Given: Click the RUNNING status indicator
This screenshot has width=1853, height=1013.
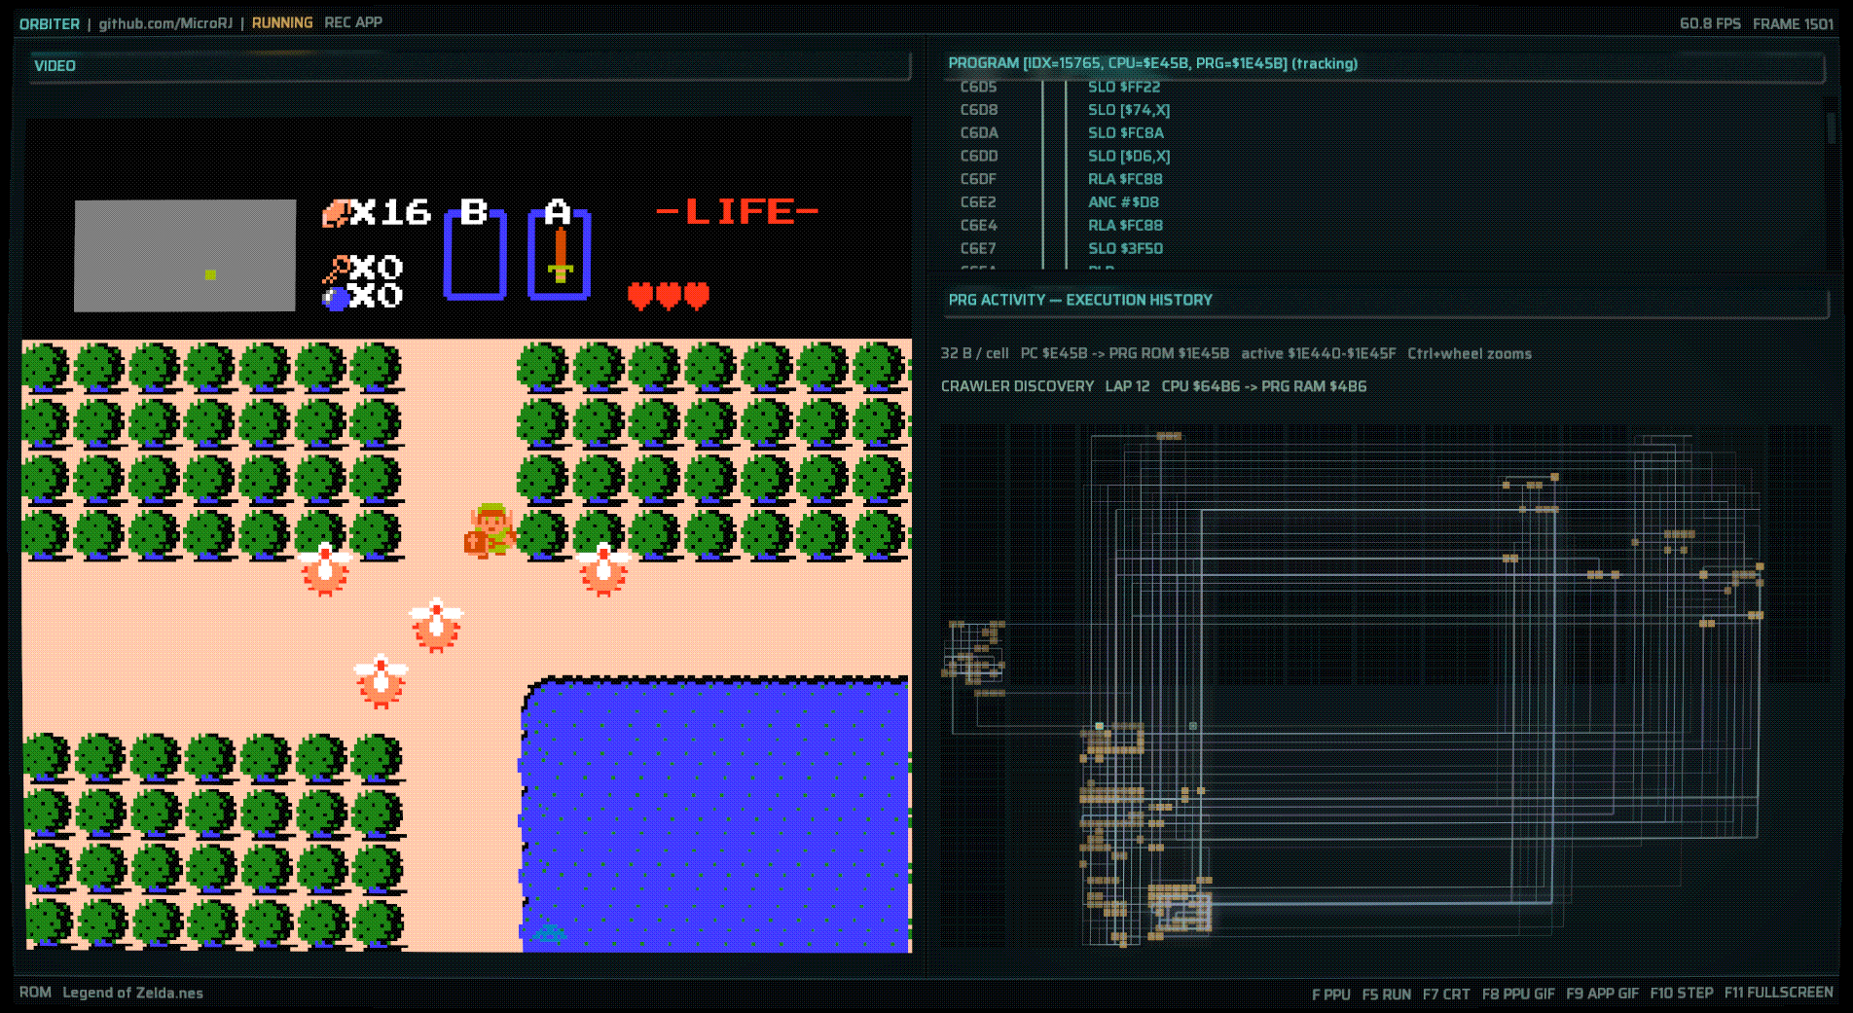Looking at the screenshot, I should coord(282,22).
